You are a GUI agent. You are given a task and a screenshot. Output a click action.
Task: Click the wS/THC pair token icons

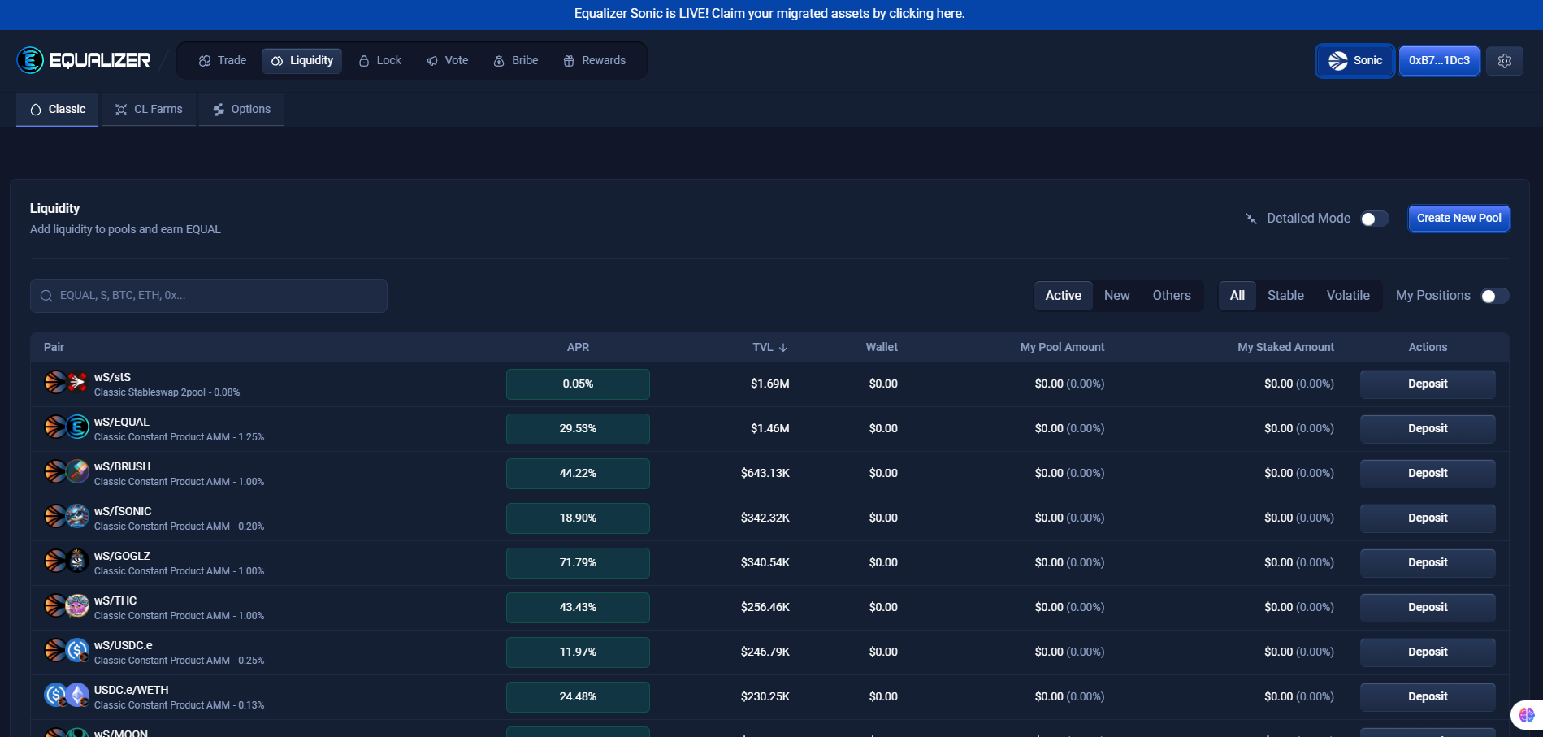(67, 605)
